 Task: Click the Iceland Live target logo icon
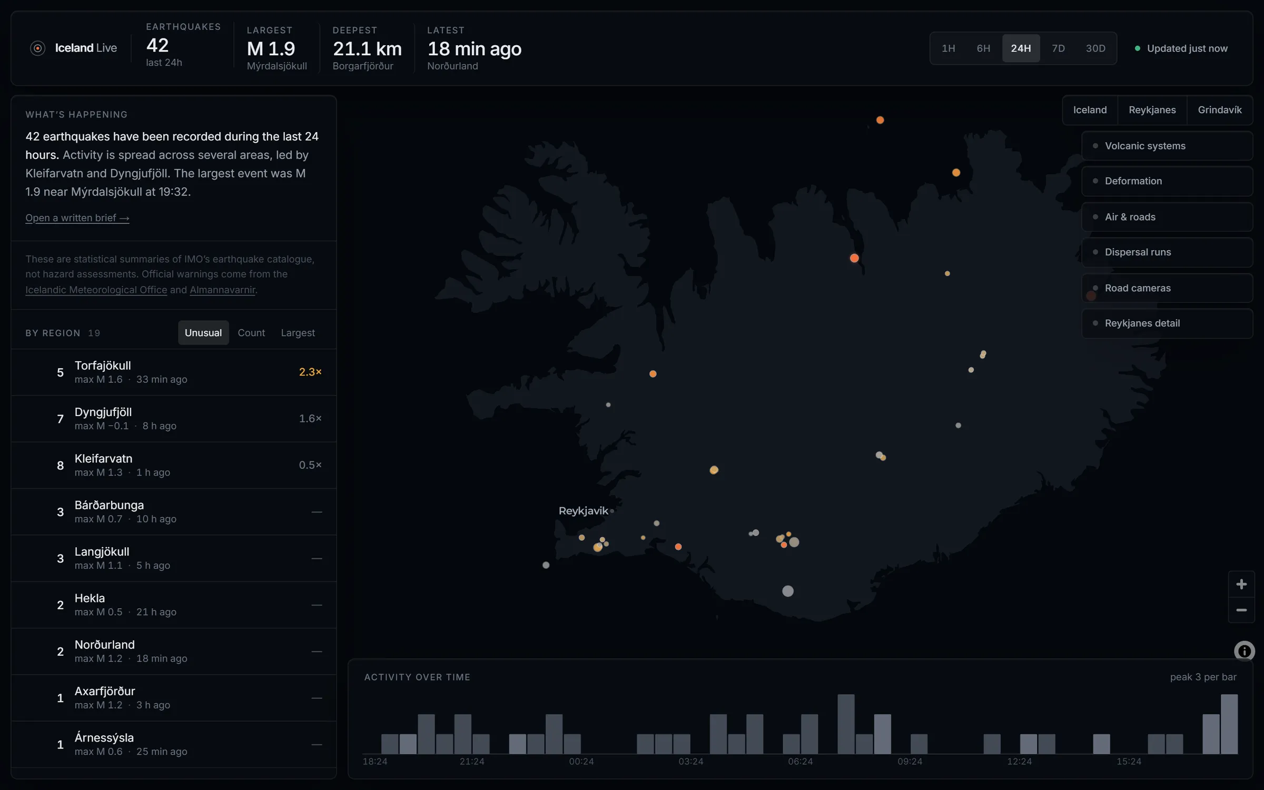37,48
